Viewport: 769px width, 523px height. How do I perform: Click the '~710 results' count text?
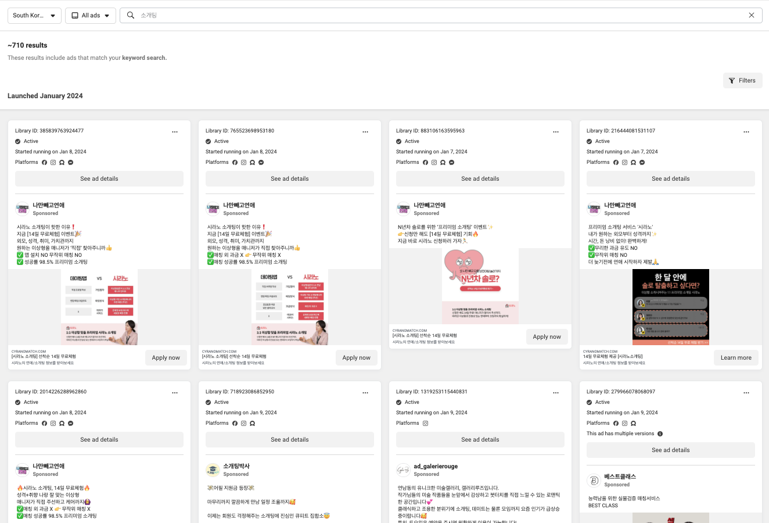click(27, 45)
